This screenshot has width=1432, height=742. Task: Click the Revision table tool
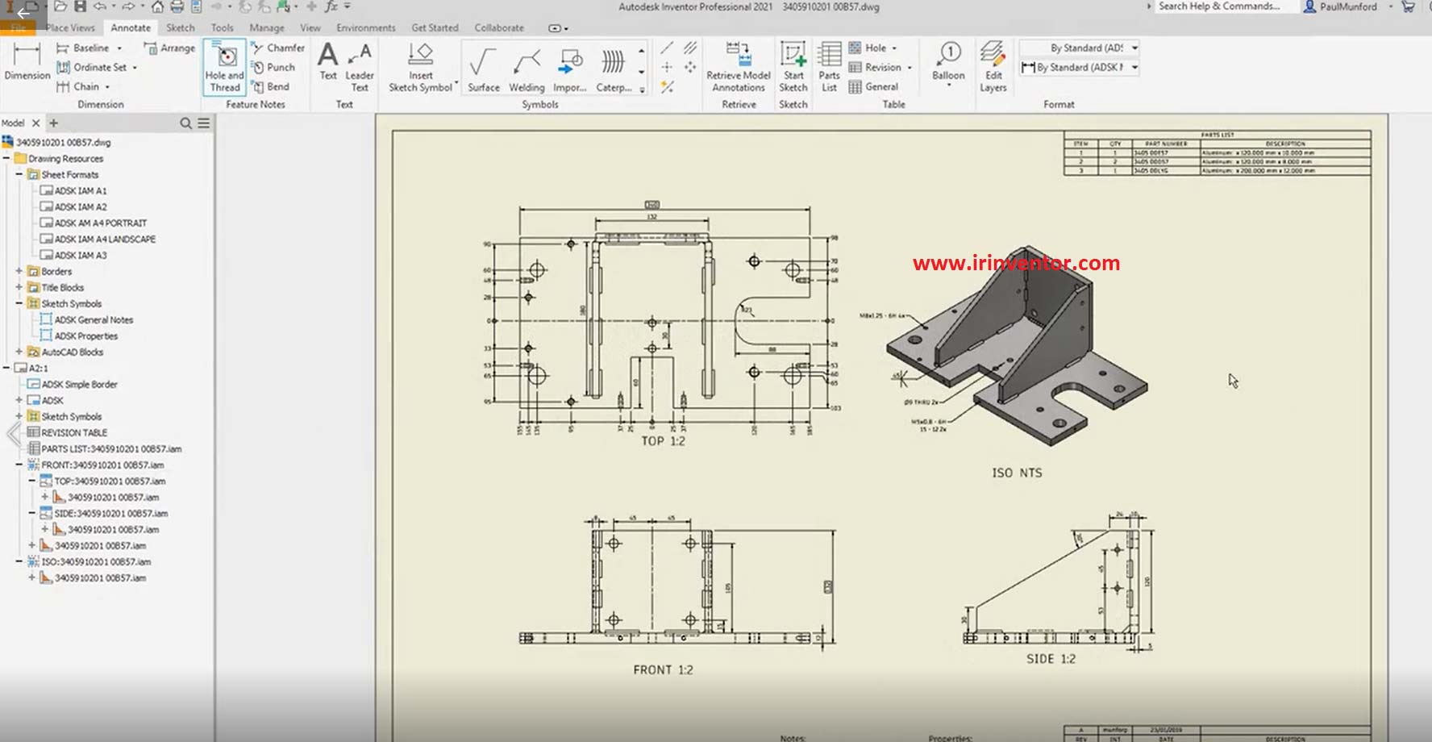tap(876, 67)
